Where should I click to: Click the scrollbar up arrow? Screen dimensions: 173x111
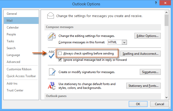tap(167, 12)
